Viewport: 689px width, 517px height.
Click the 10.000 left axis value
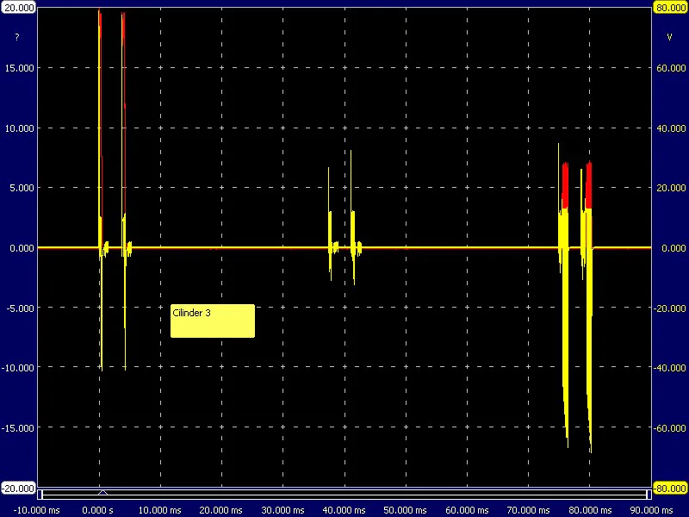19,128
